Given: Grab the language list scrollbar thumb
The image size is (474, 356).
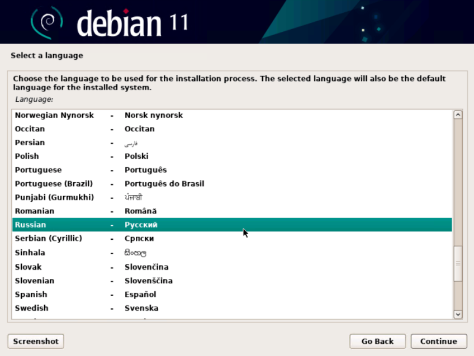Looking at the screenshot, I should tap(458, 264).
